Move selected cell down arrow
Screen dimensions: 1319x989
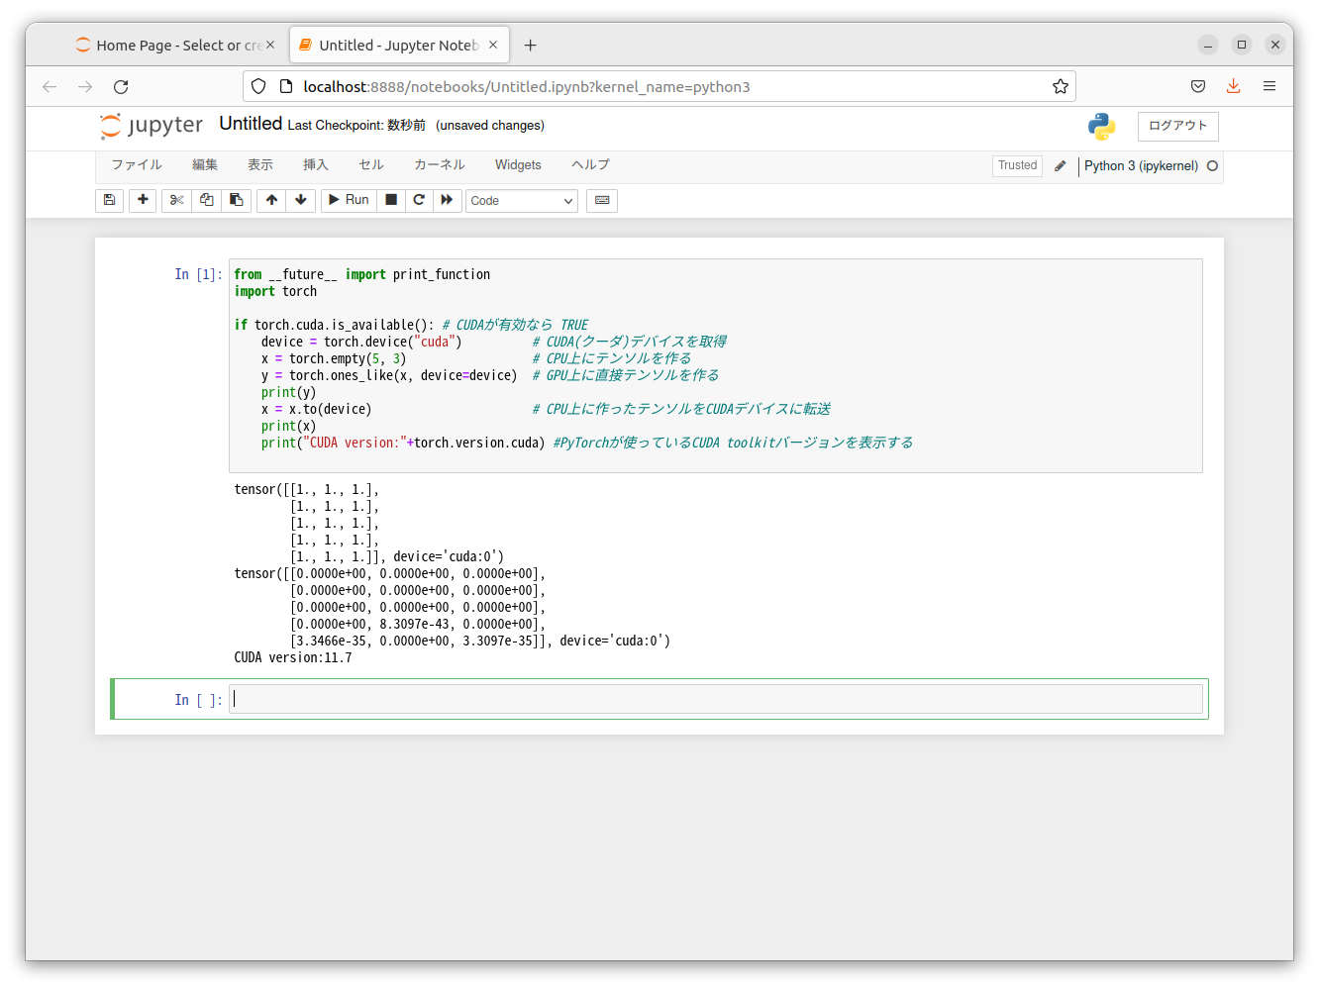[301, 200]
